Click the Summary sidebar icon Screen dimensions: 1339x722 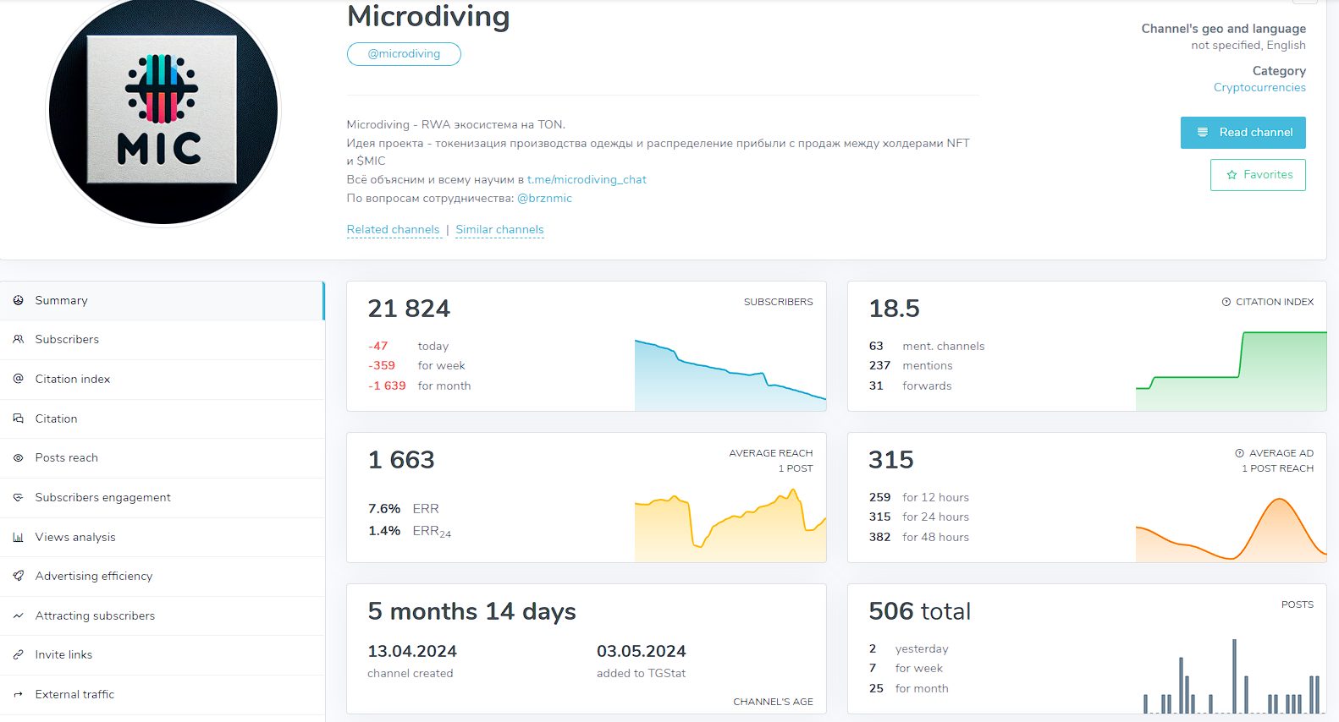[18, 300]
